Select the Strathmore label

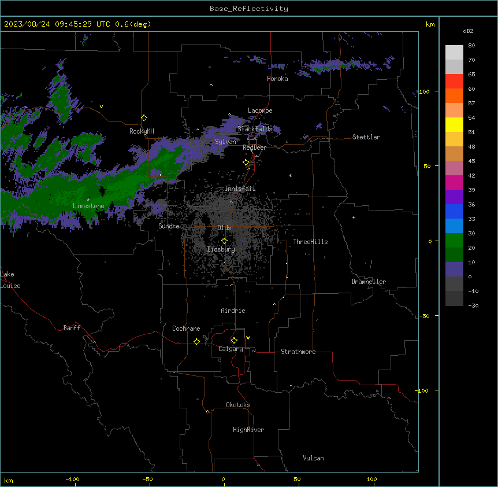pyautogui.click(x=298, y=352)
